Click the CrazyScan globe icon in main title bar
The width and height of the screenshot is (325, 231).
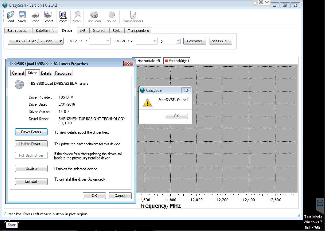(x=5, y=5)
